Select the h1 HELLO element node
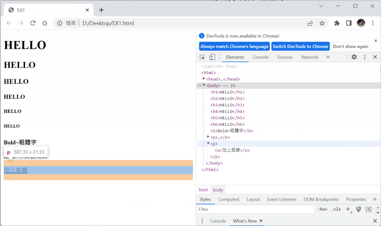This screenshot has width=381, height=226. (227, 92)
